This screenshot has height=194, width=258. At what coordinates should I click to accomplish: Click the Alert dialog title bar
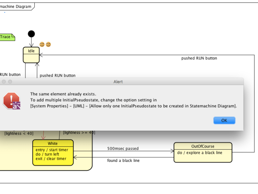pos(118,81)
